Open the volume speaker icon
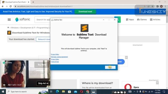 pyautogui.click(x=152, y=92)
